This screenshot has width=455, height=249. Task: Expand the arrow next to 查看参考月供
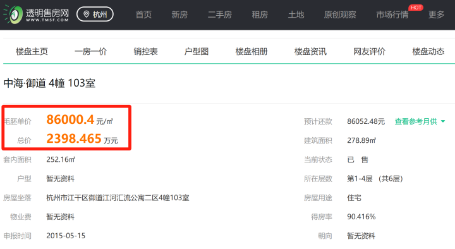pyautogui.click(x=443, y=121)
